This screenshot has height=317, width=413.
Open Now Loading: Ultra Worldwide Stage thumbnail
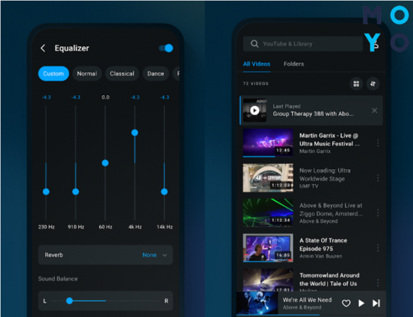(x=268, y=178)
